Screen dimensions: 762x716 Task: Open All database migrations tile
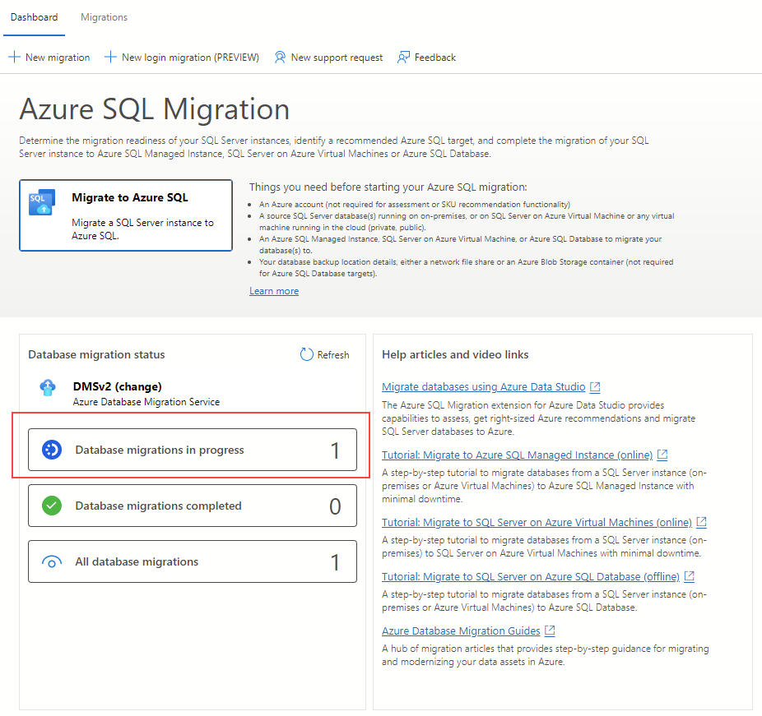tap(193, 561)
